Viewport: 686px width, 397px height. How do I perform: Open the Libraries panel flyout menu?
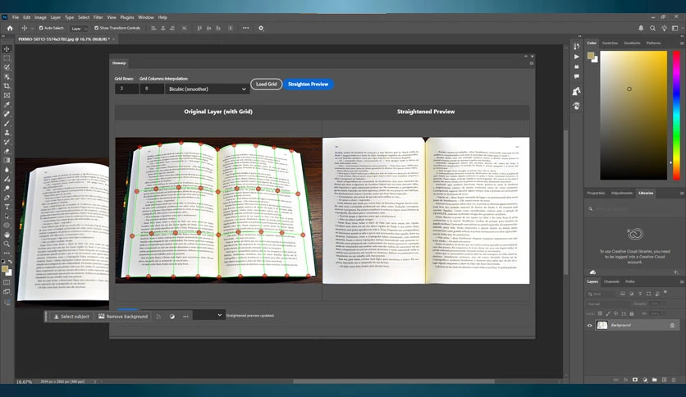pyautogui.click(x=682, y=194)
